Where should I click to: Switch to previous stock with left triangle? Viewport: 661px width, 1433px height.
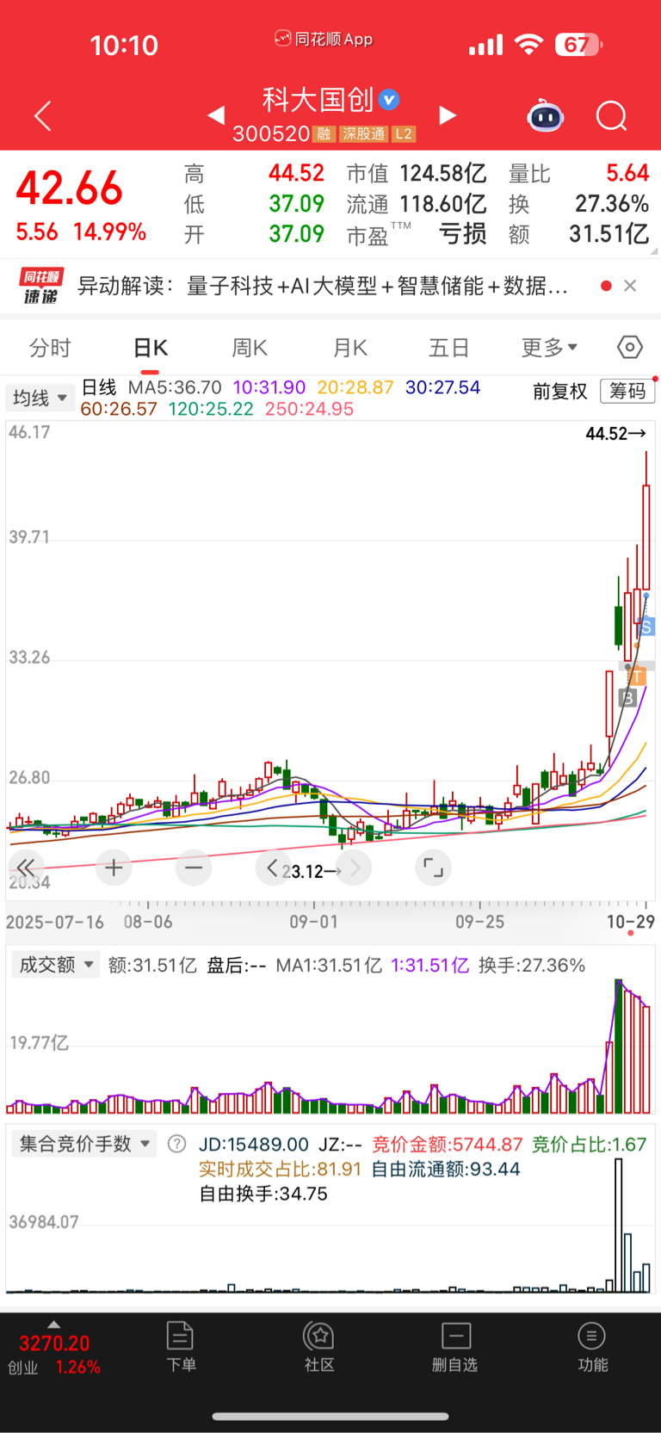(216, 114)
